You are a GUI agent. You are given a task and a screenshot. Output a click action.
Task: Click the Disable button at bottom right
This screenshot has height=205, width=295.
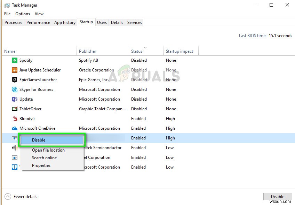click(x=278, y=196)
